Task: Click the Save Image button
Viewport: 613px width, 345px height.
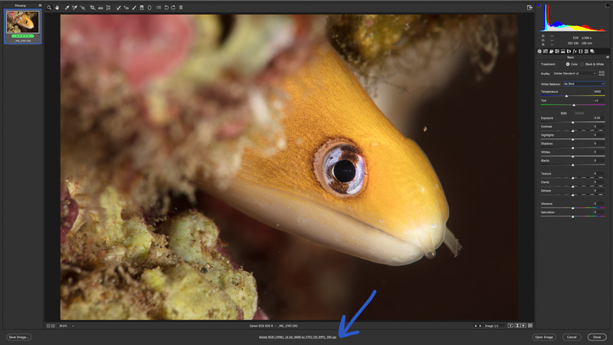Action: pyautogui.click(x=19, y=337)
